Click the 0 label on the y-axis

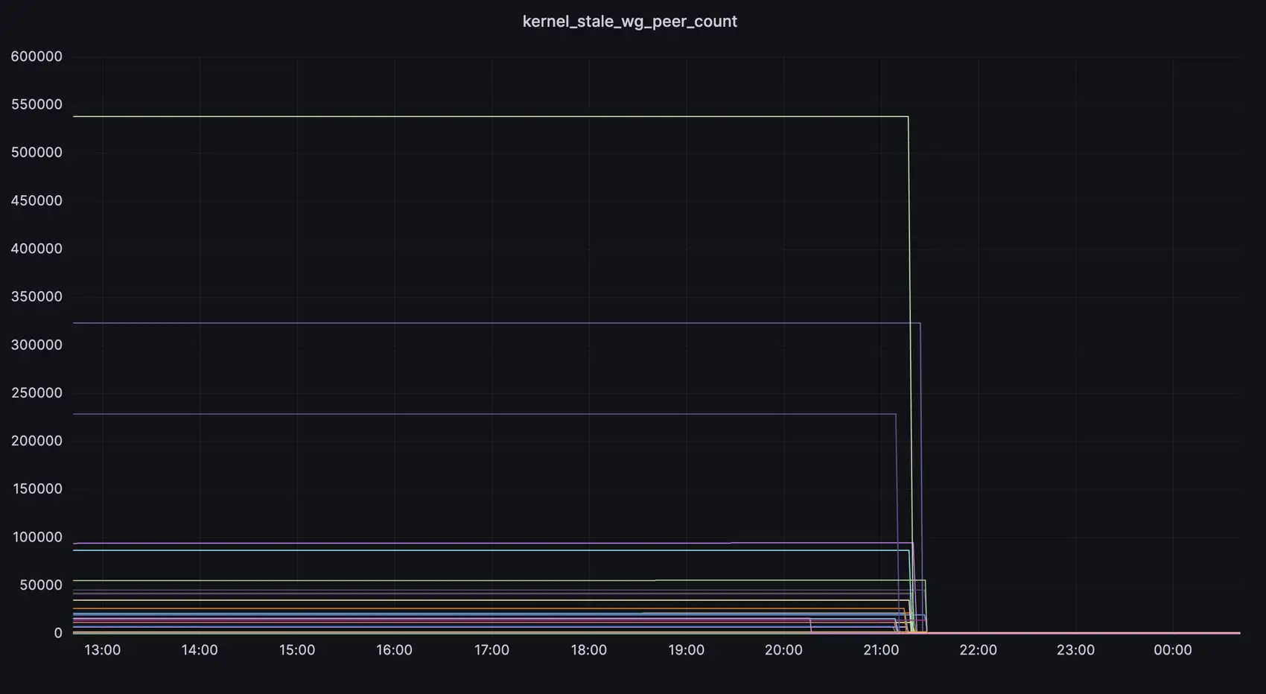point(58,633)
